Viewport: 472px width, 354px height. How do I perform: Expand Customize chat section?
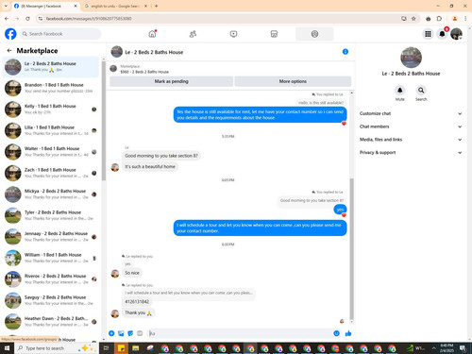click(x=411, y=113)
